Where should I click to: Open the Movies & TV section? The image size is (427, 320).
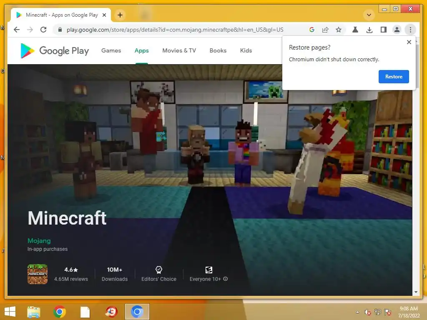coord(179,50)
